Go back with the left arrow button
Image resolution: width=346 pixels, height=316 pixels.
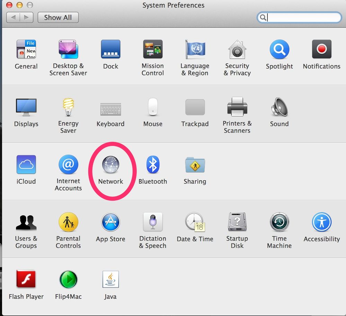point(13,17)
